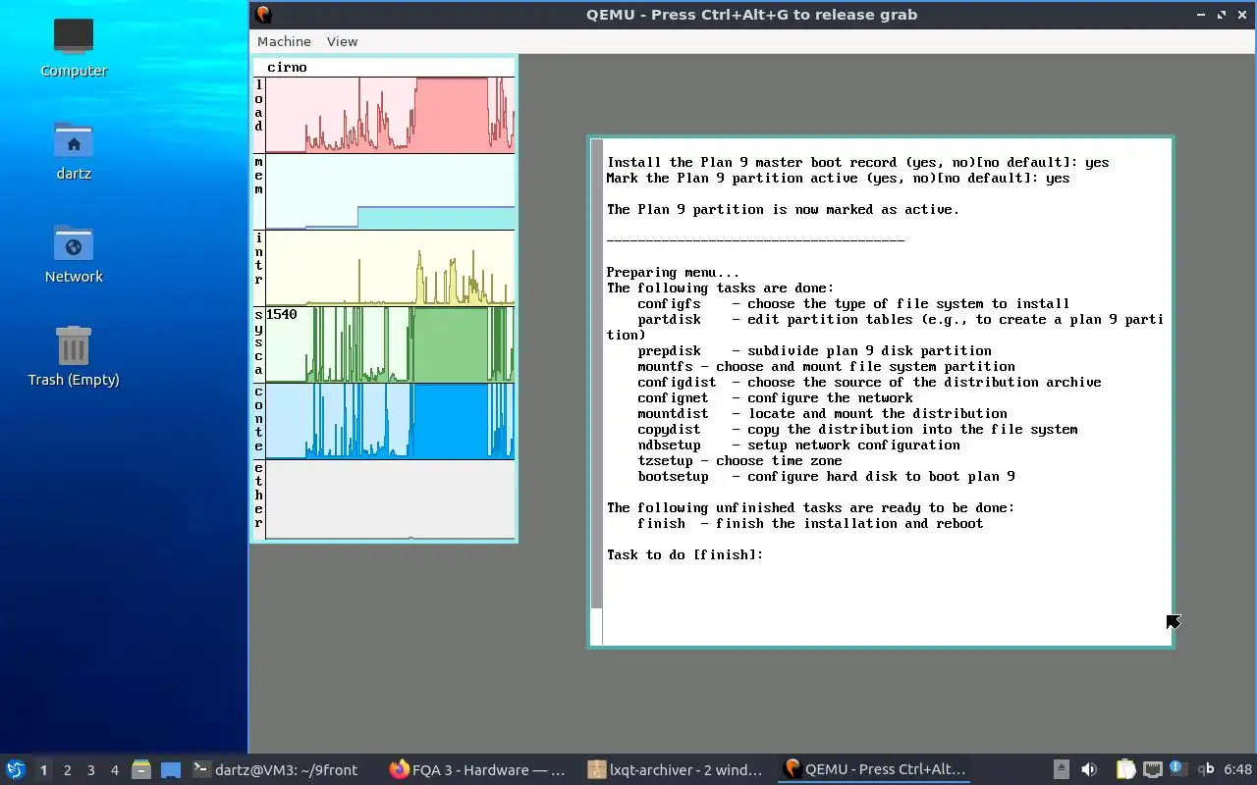This screenshot has width=1257, height=785.
Task: Click the blue show-desktop icon in the taskbar
Action: click(171, 770)
